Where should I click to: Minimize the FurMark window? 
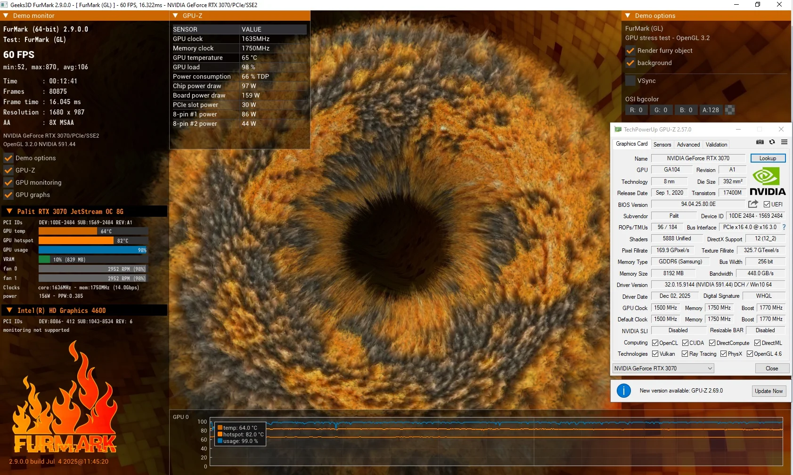736,5
